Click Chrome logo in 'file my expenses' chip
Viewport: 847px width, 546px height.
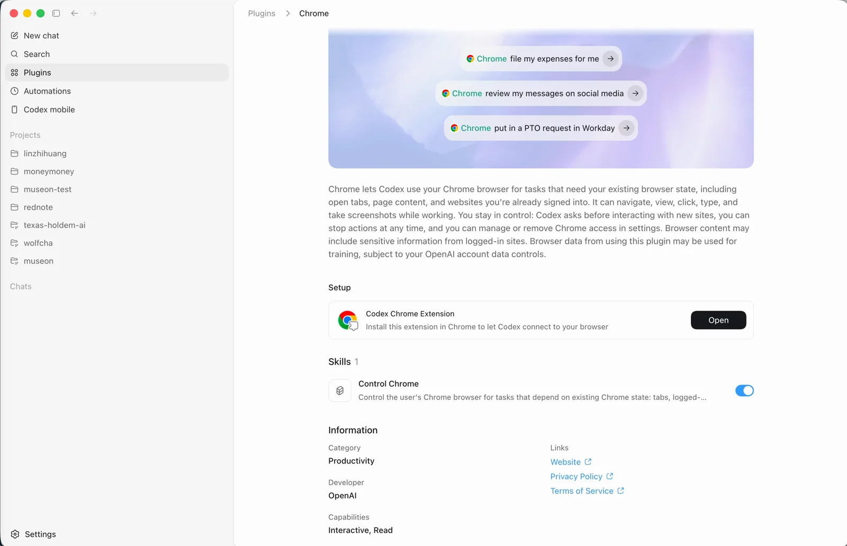point(470,59)
